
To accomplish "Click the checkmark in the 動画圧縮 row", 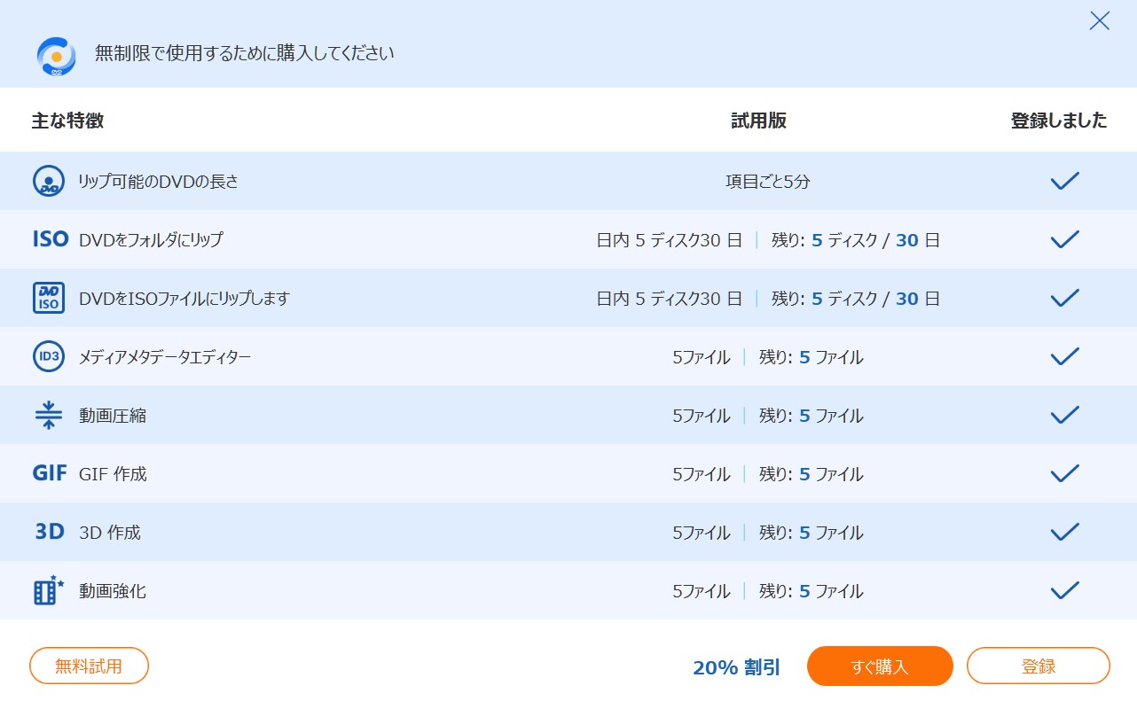I will (x=1064, y=415).
